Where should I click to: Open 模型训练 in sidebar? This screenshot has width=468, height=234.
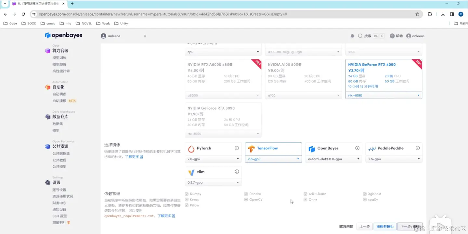(59, 58)
